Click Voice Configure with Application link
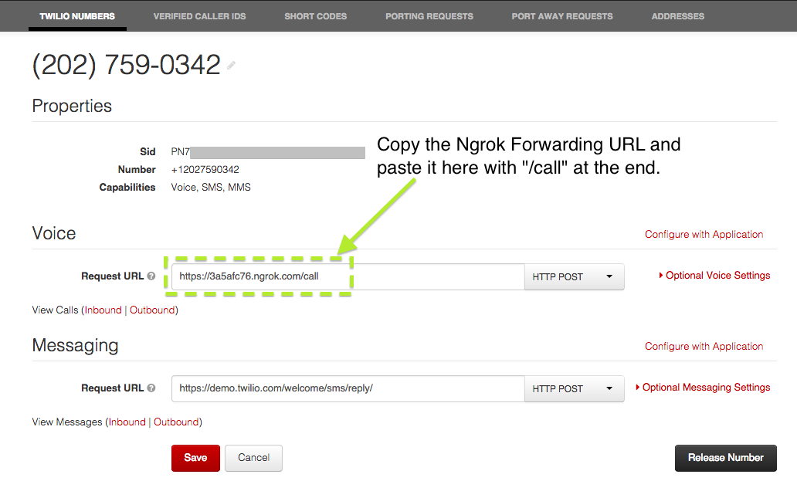 click(x=704, y=234)
